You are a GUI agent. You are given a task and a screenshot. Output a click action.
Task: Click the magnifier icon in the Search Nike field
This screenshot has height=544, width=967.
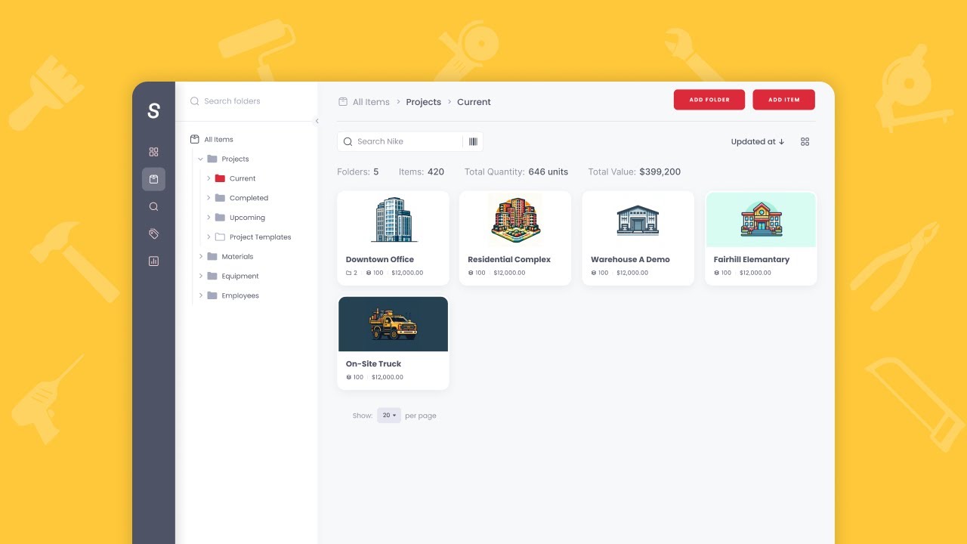point(348,141)
